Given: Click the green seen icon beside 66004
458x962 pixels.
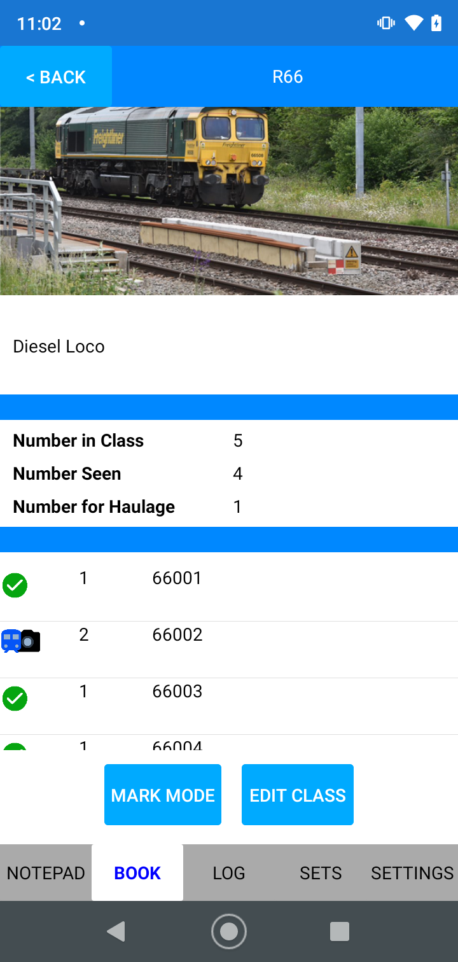Looking at the screenshot, I should point(15,744).
